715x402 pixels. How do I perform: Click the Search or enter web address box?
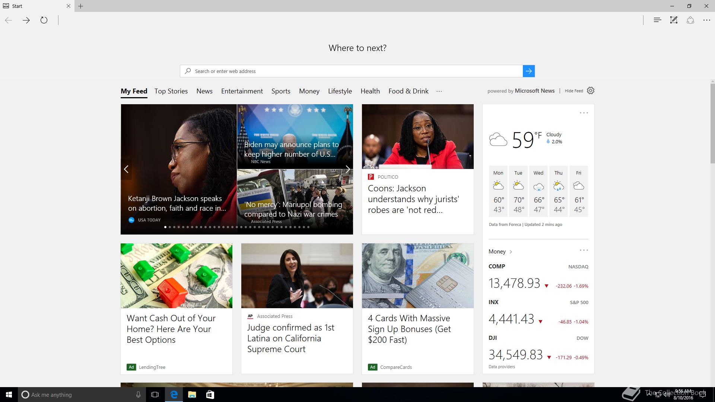pyautogui.click(x=351, y=71)
